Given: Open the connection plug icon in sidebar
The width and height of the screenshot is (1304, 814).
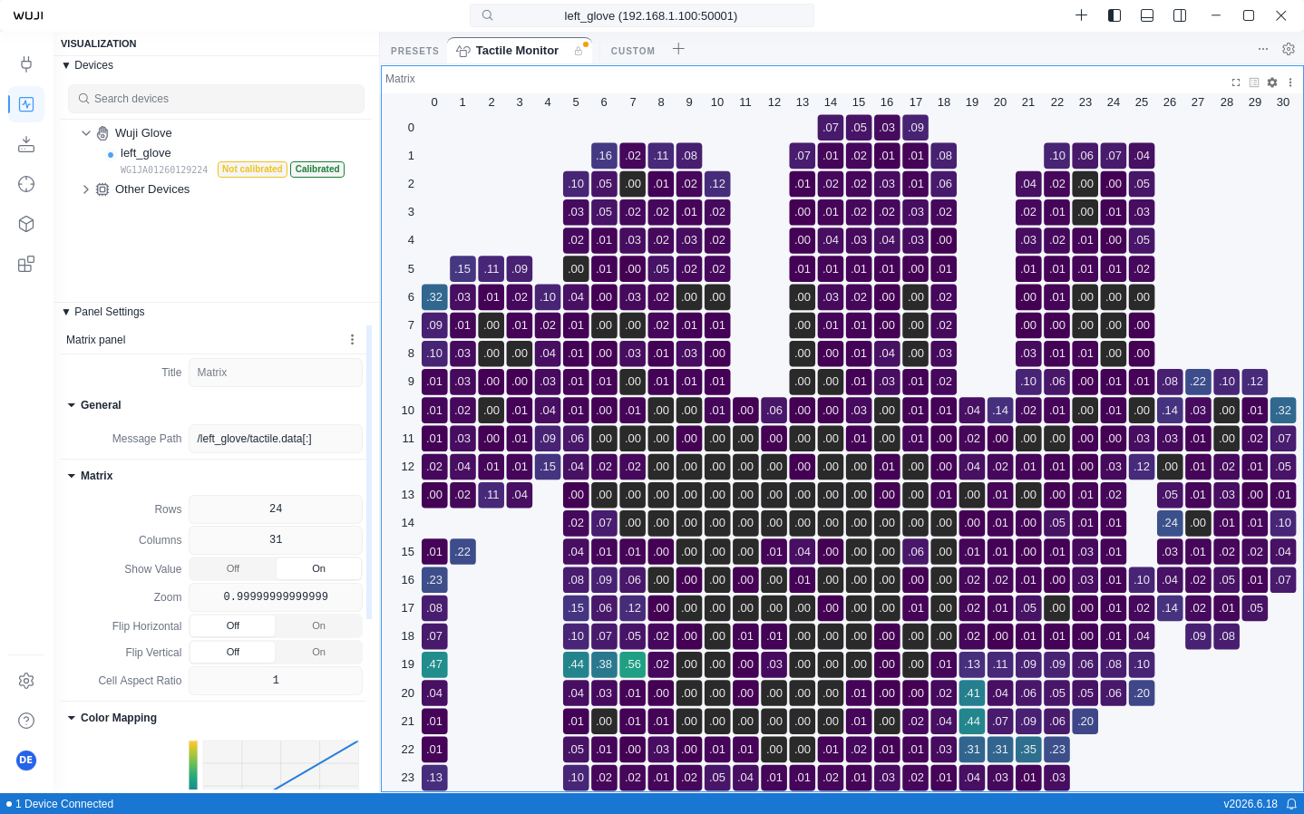Looking at the screenshot, I should (26, 63).
